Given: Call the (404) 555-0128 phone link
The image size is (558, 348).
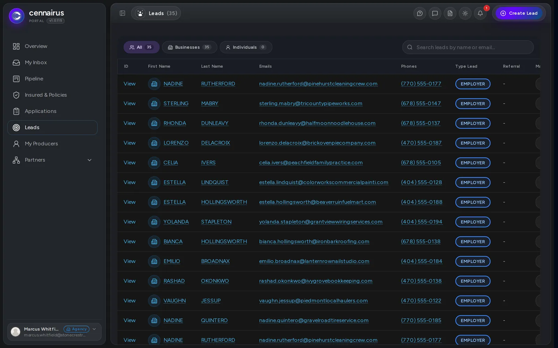Looking at the screenshot, I should point(421,182).
